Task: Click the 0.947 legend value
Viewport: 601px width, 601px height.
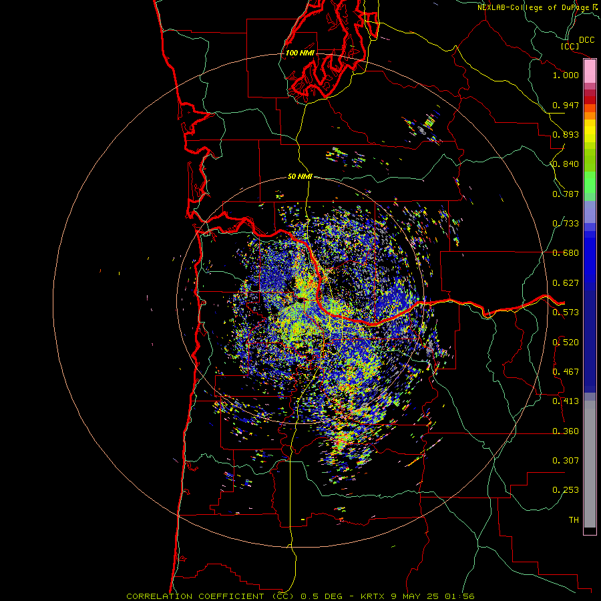Action: (566, 105)
